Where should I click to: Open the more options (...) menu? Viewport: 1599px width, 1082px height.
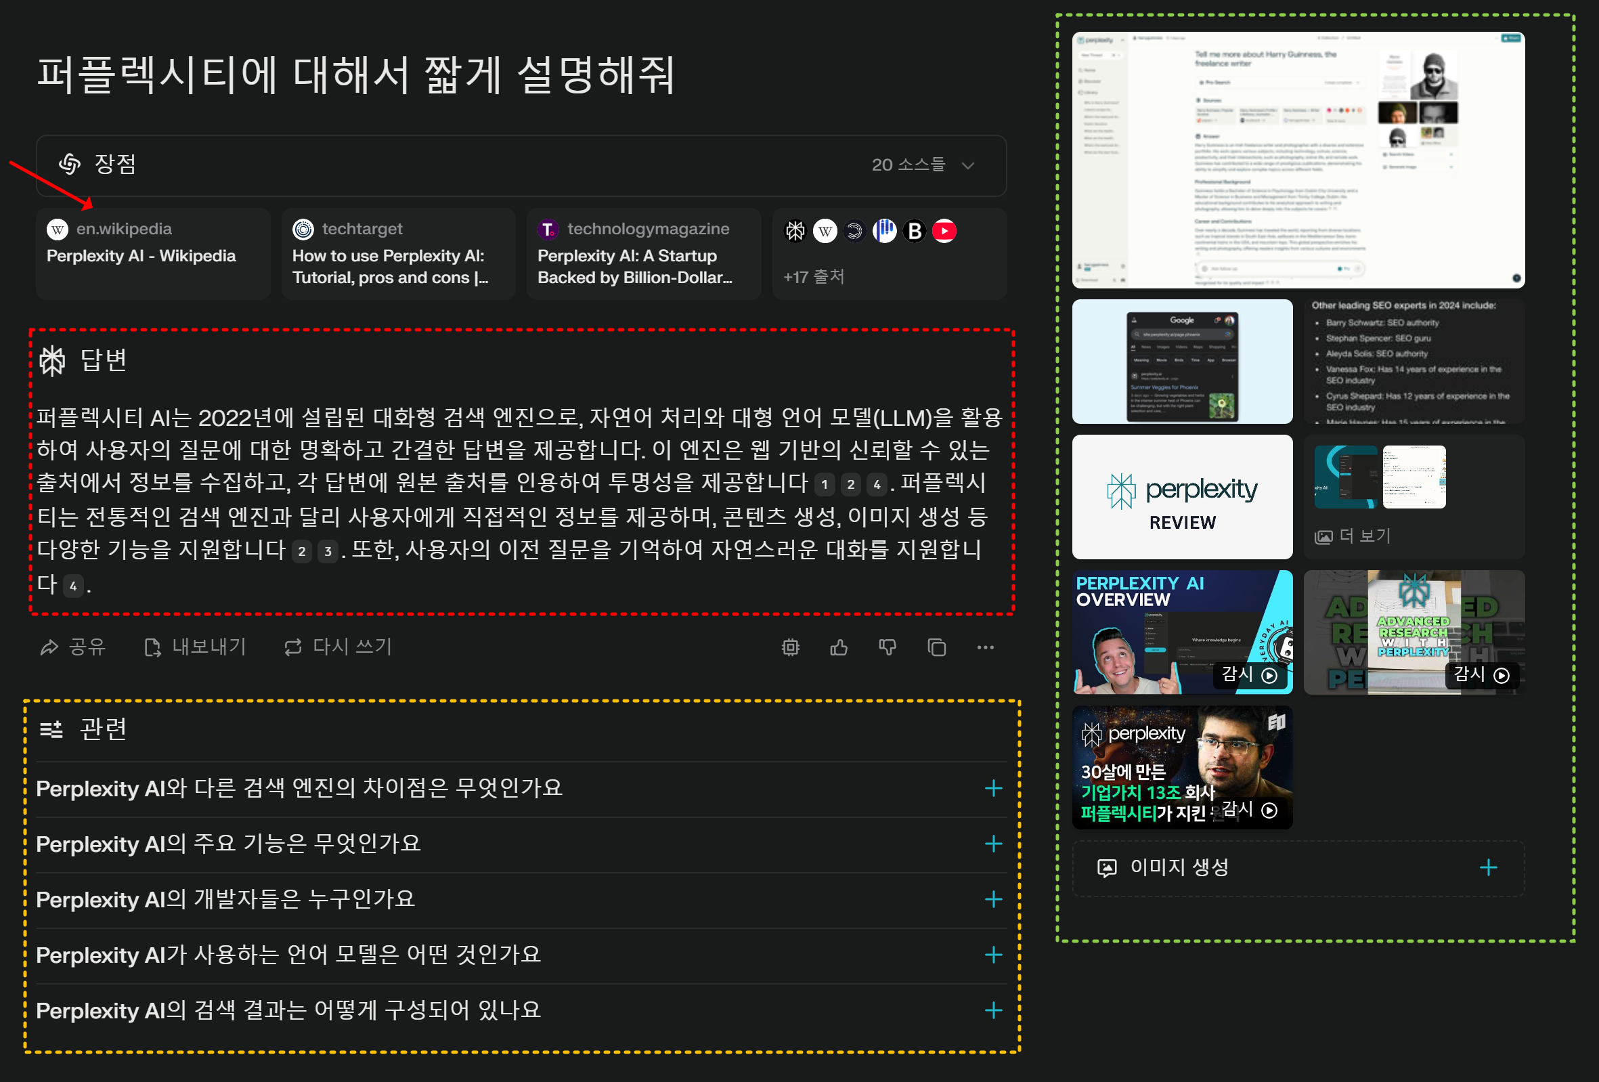point(985,647)
